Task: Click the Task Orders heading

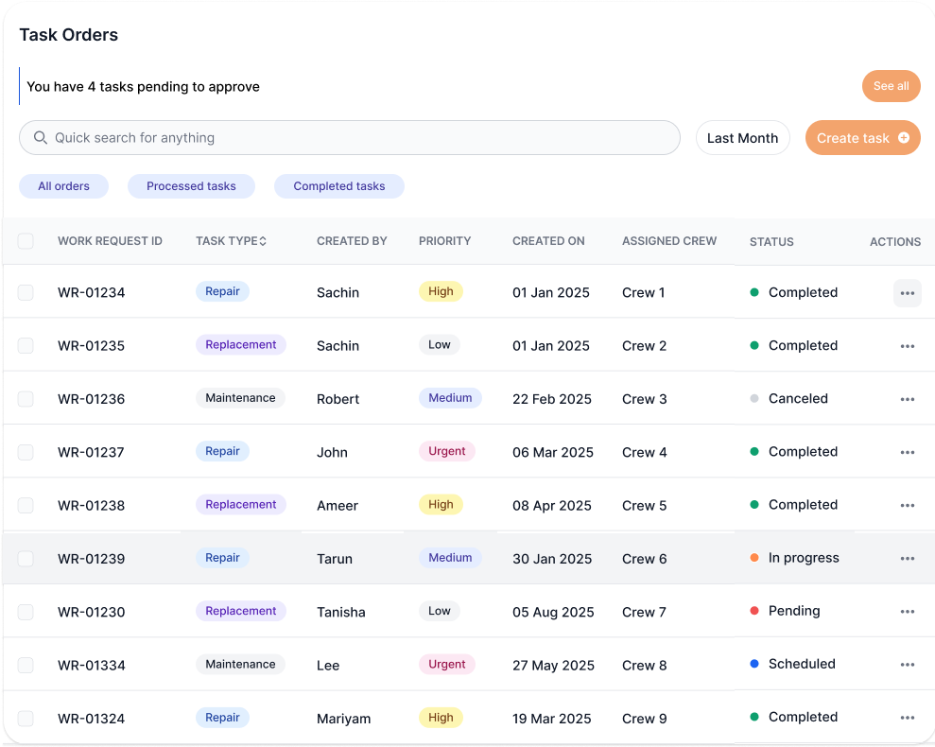Action: click(69, 35)
